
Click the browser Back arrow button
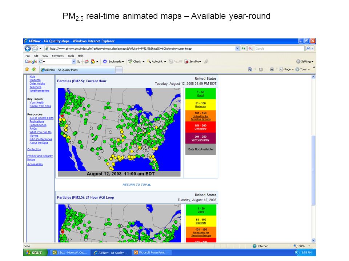click(28, 48)
